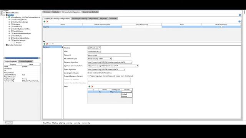Move the WSS entry down
Image resolution: width=246 pixels, height=138 pixels.
coord(53,44)
